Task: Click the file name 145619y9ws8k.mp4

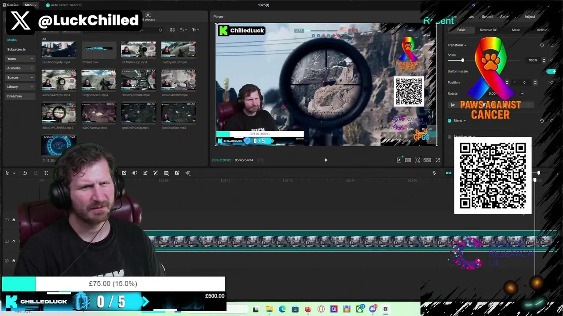Action: (x=136, y=95)
